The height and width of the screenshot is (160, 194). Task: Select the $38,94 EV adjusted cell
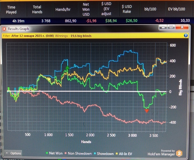[x=111, y=21]
